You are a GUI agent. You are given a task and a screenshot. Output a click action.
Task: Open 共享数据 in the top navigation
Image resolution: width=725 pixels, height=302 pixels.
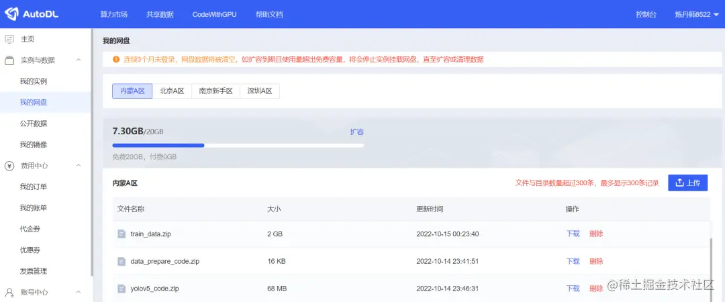pyautogui.click(x=160, y=14)
